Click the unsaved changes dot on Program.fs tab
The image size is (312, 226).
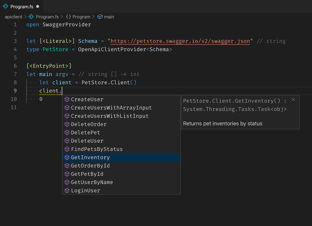click(x=37, y=6)
